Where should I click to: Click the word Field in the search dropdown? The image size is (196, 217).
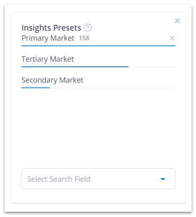coord(82,179)
